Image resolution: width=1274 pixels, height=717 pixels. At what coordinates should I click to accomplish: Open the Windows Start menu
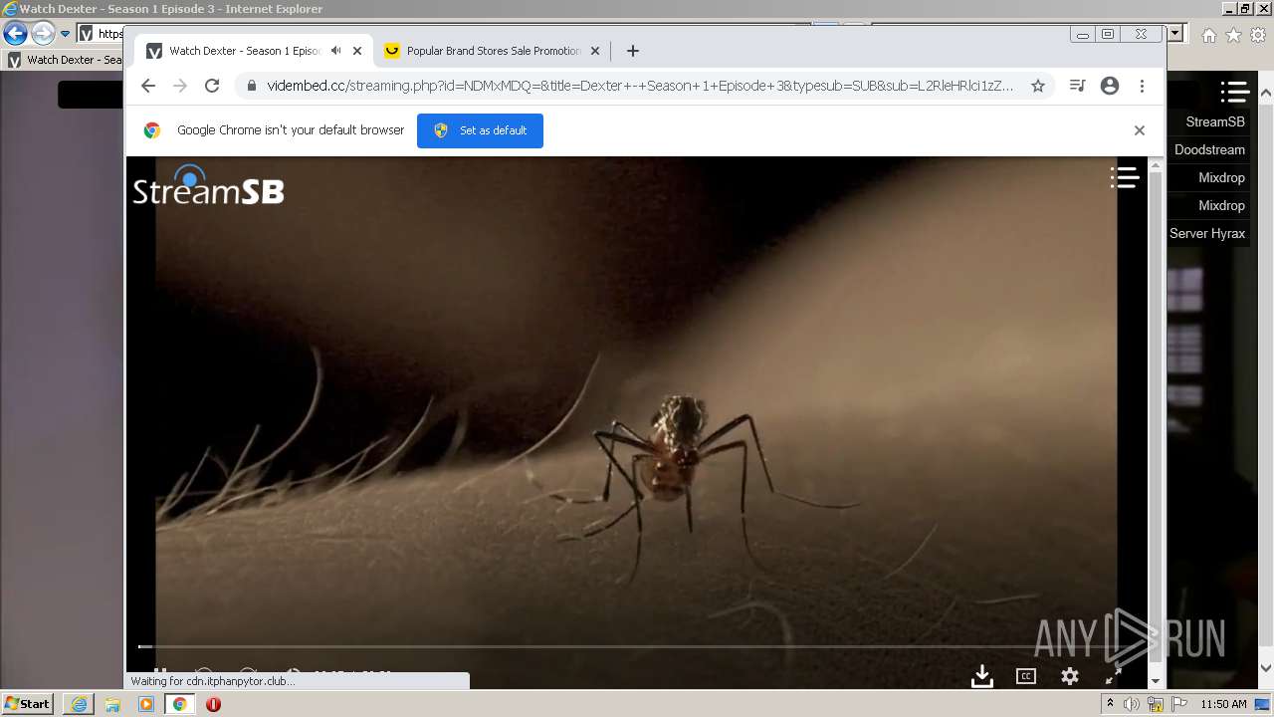pos(27,704)
